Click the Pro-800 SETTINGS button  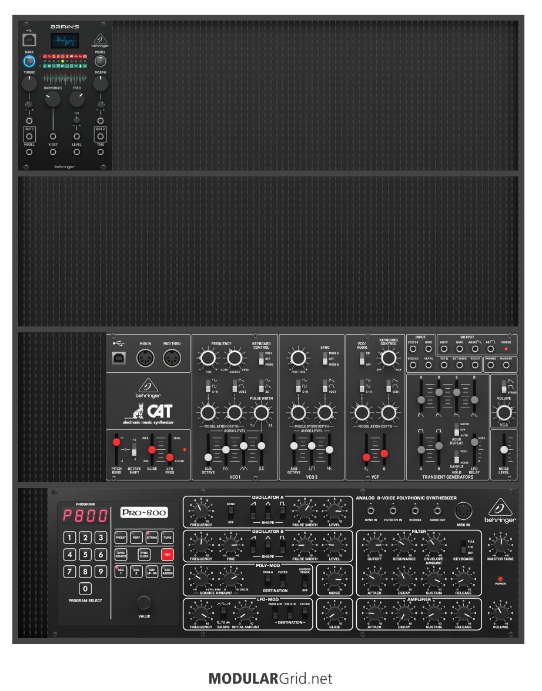tap(152, 538)
